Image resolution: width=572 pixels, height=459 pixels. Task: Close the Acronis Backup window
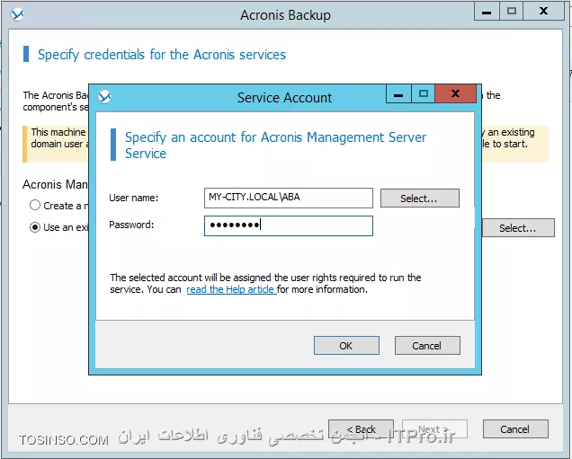coord(543,12)
